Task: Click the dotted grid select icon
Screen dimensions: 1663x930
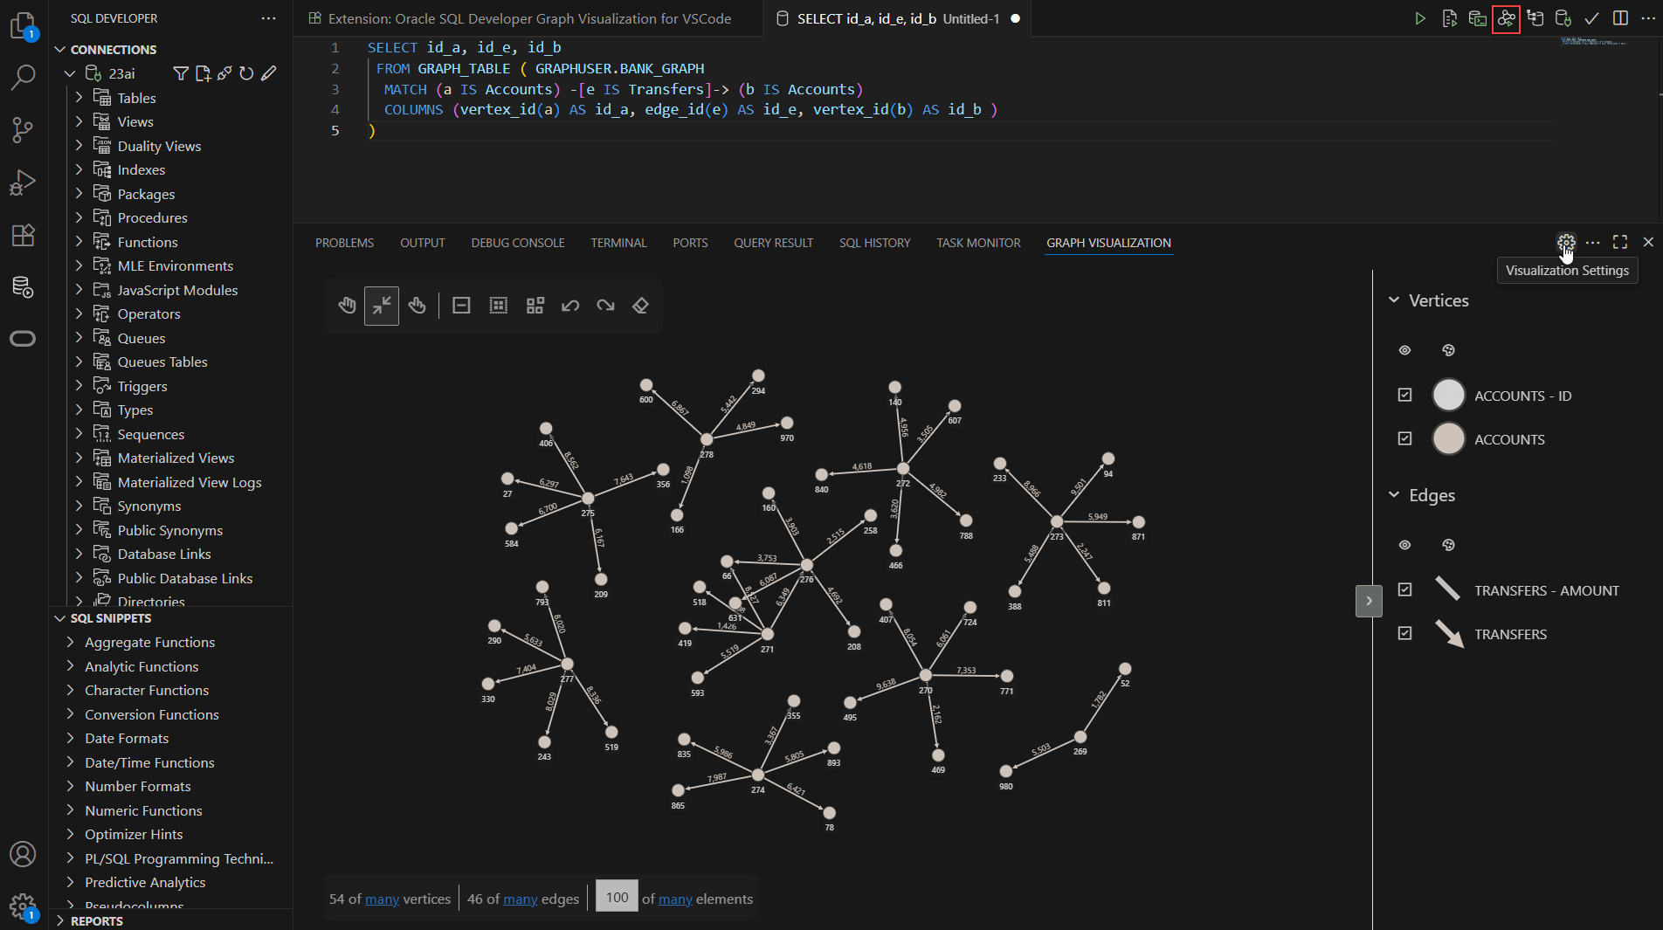Action: 499,306
